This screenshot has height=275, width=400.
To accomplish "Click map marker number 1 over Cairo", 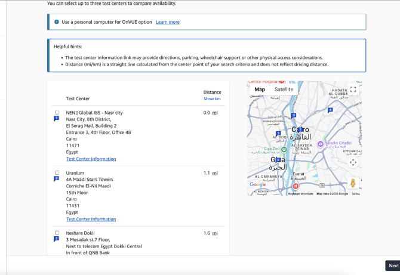I will (300, 129).
